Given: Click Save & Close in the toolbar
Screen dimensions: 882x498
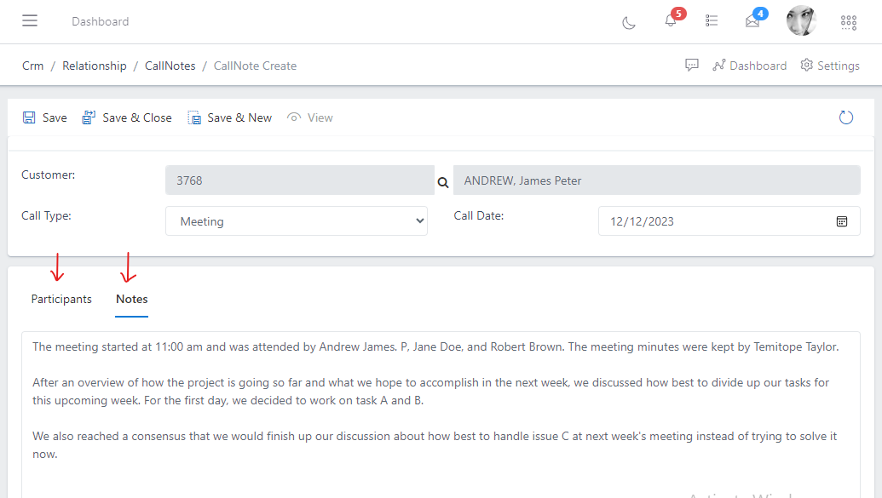Looking at the screenshot, I should pyautogui.click(x=127, y=117).
